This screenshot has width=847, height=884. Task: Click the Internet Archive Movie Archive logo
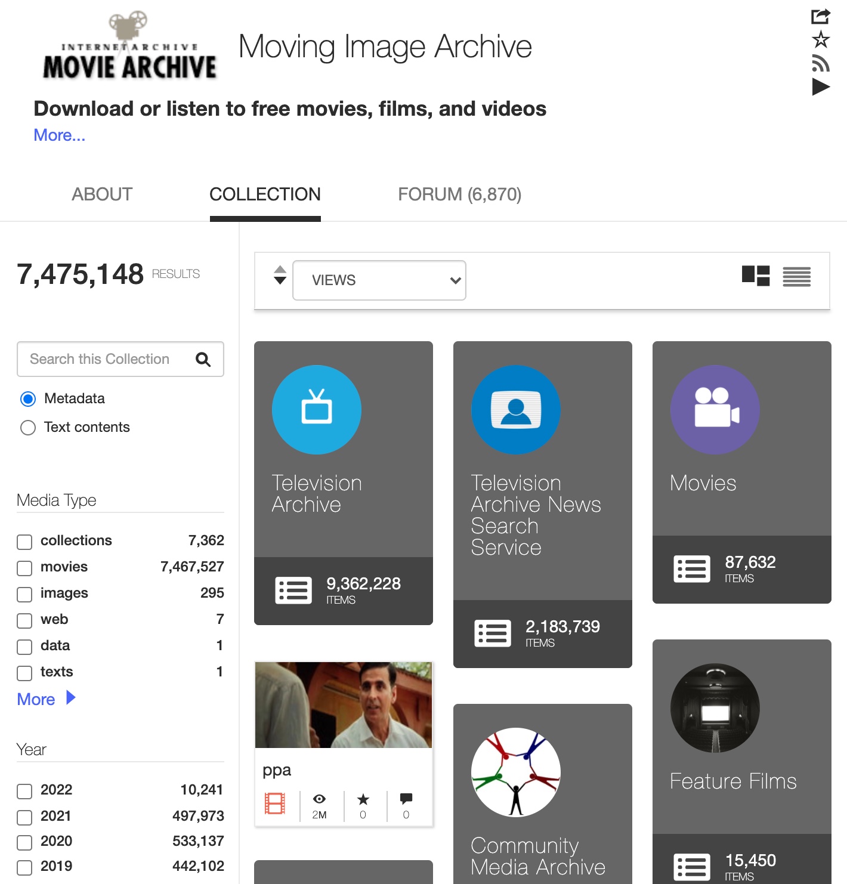[129, 45]
